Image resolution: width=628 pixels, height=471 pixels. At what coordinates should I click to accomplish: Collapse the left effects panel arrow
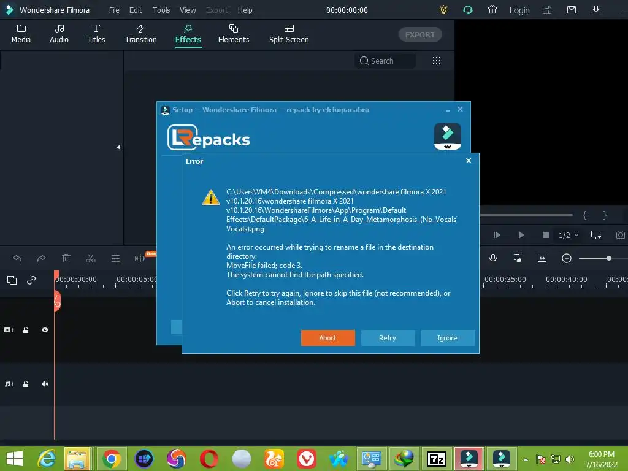118,147
